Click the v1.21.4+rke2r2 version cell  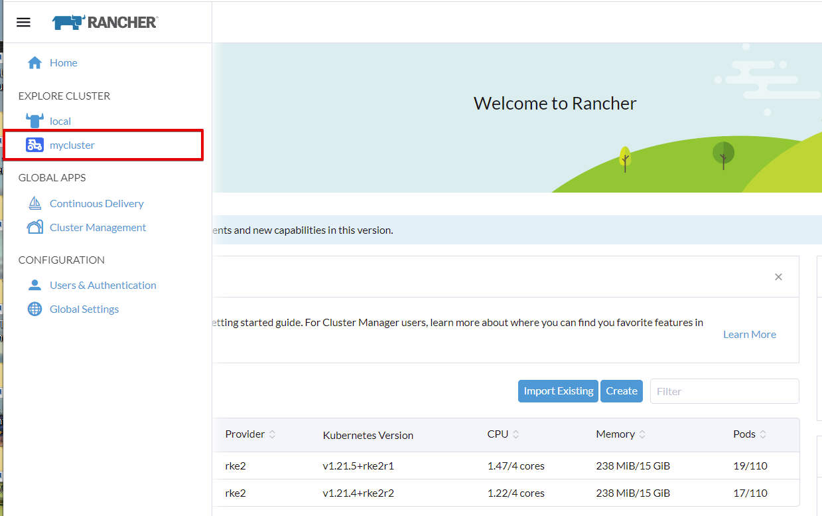(358, 493)
